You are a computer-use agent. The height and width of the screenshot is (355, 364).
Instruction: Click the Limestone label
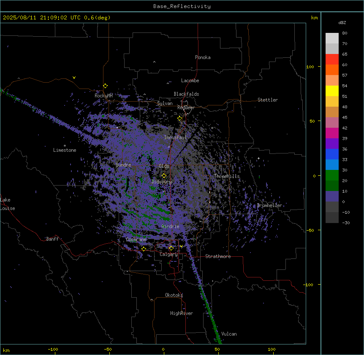[x=65, y=150]
